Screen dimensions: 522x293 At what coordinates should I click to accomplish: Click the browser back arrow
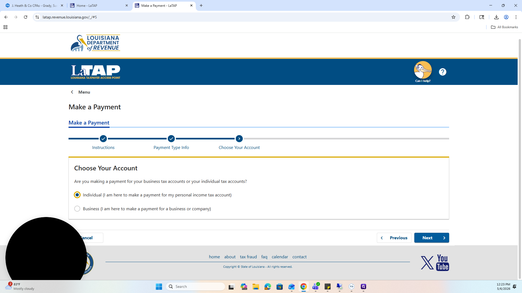pos(6,17)
